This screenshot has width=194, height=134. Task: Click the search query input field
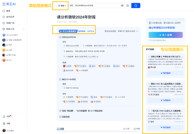click(x=95, y=6)
